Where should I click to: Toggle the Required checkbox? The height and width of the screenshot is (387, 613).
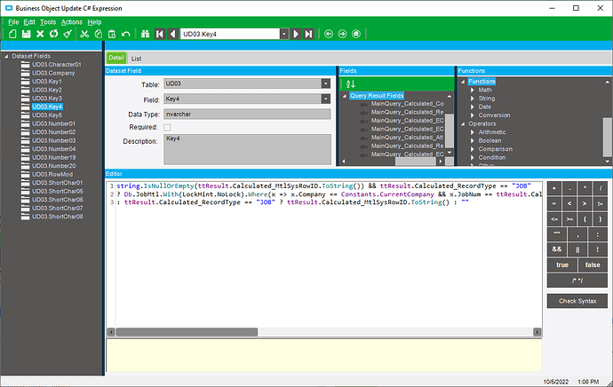[167, 127]
